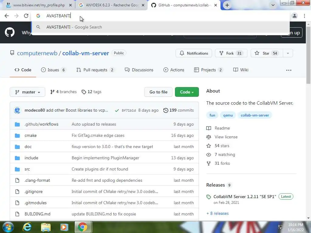Go to GitHub home via Octocat logo
Screen dimensions: 311x233
coord(10,32)
